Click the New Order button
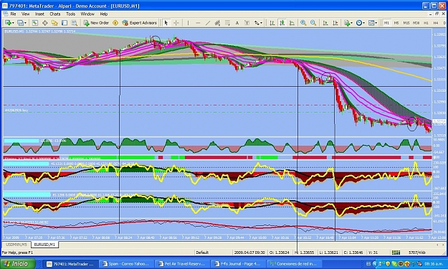The height and width of the screenshot is (269, 448). click(x=96, y=23)
